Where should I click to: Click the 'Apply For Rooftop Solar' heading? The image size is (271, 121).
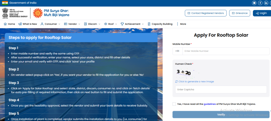tap(221, 35)
